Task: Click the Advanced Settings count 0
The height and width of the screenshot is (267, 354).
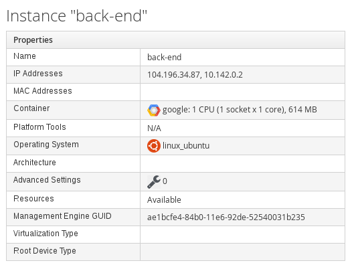Action: [165, 181]
